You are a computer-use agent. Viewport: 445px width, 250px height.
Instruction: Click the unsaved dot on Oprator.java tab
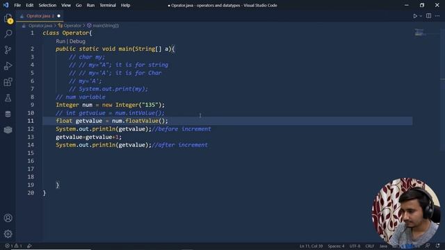tap(58, 16)
